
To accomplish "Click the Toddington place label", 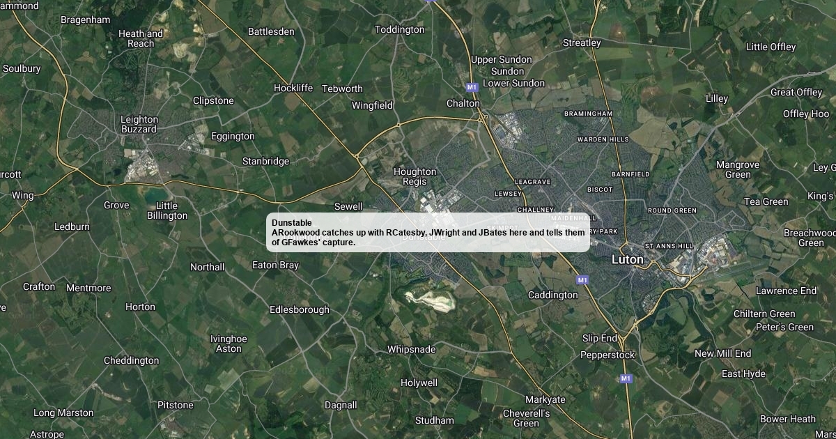I will [399, 29].
